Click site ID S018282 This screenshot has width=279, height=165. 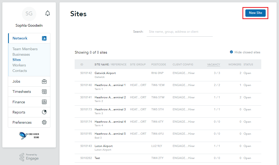[x=86, y=158]
